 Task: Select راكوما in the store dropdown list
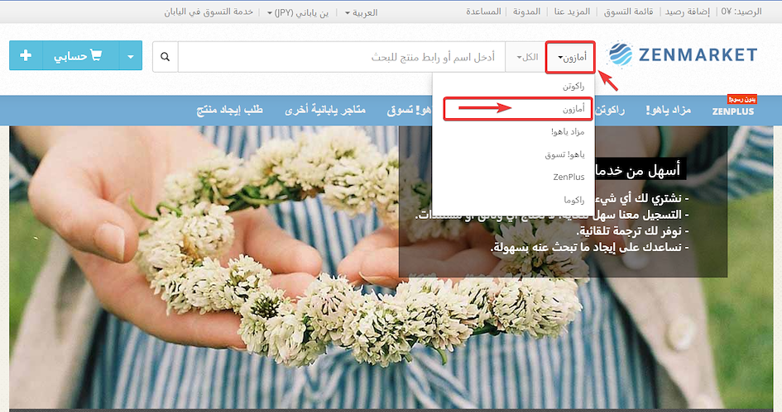pyautogui.click(x=514, y=200)
